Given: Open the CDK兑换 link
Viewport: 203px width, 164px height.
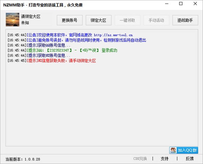Looking at the screenshot, I should (140, 159).
